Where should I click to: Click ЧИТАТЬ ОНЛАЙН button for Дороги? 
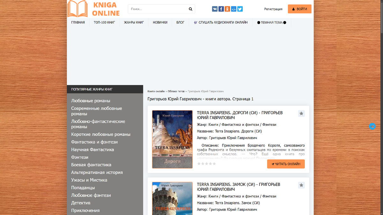pyautogui.click(x=286, y=164)
